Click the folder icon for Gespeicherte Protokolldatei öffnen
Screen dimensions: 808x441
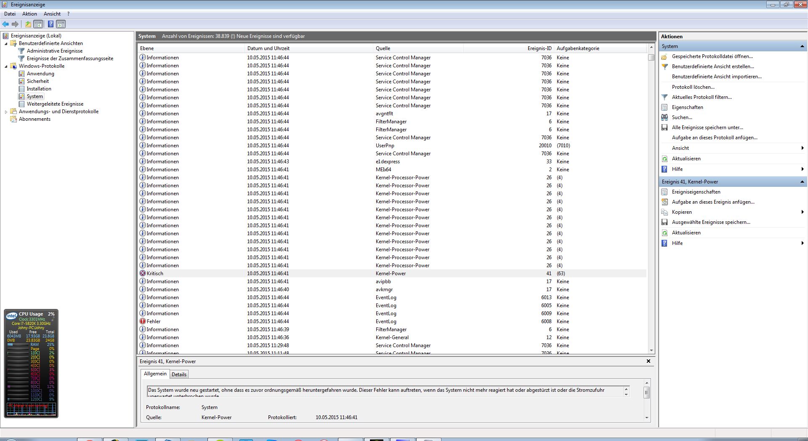coord(664,56)
